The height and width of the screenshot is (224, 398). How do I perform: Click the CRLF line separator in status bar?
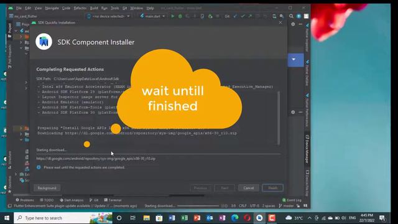[x=243, y=206]
